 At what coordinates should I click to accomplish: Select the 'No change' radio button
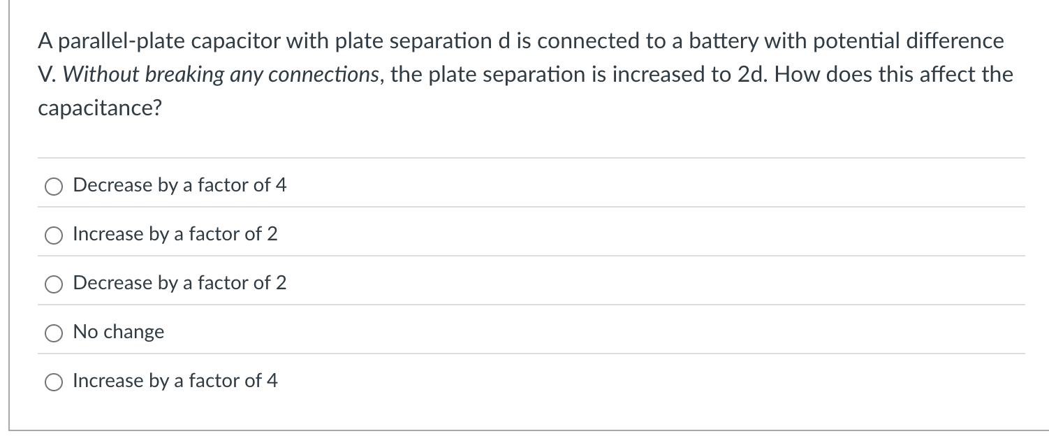tap(54, 333)
